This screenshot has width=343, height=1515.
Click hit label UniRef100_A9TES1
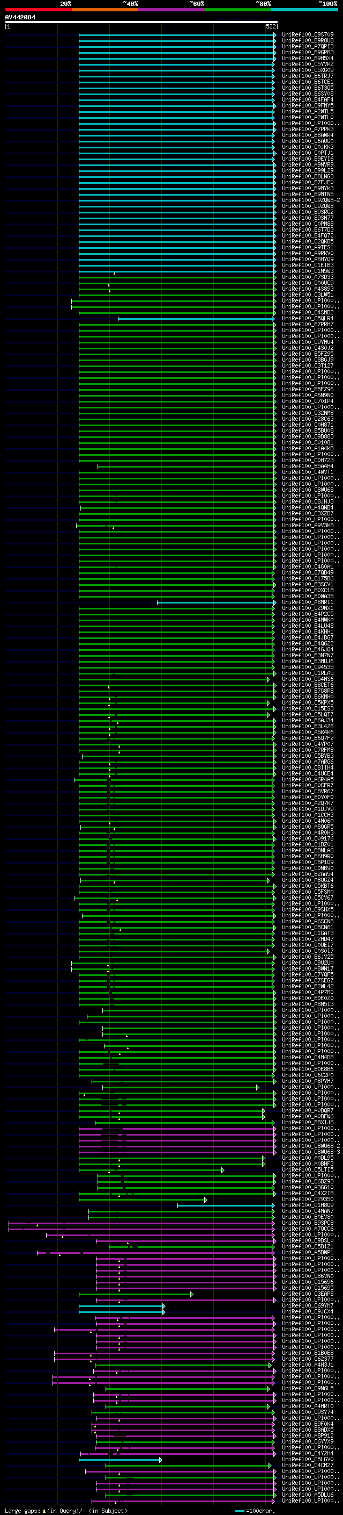pos(308,247)
